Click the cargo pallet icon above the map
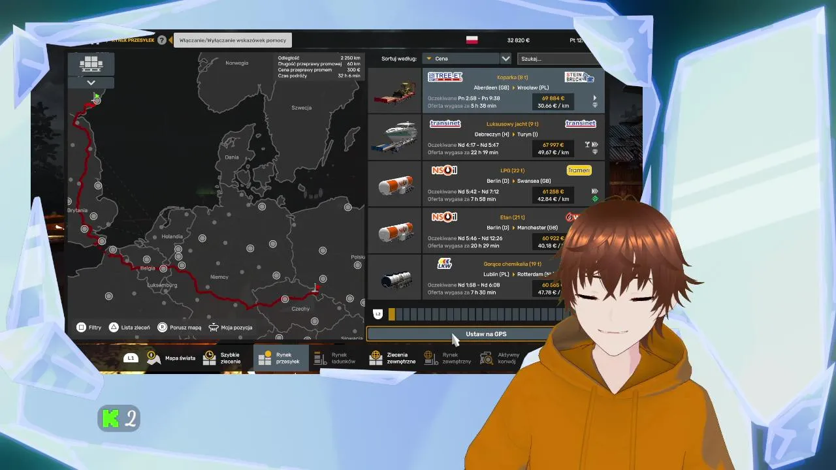836x470 pixels. (91, 64)
